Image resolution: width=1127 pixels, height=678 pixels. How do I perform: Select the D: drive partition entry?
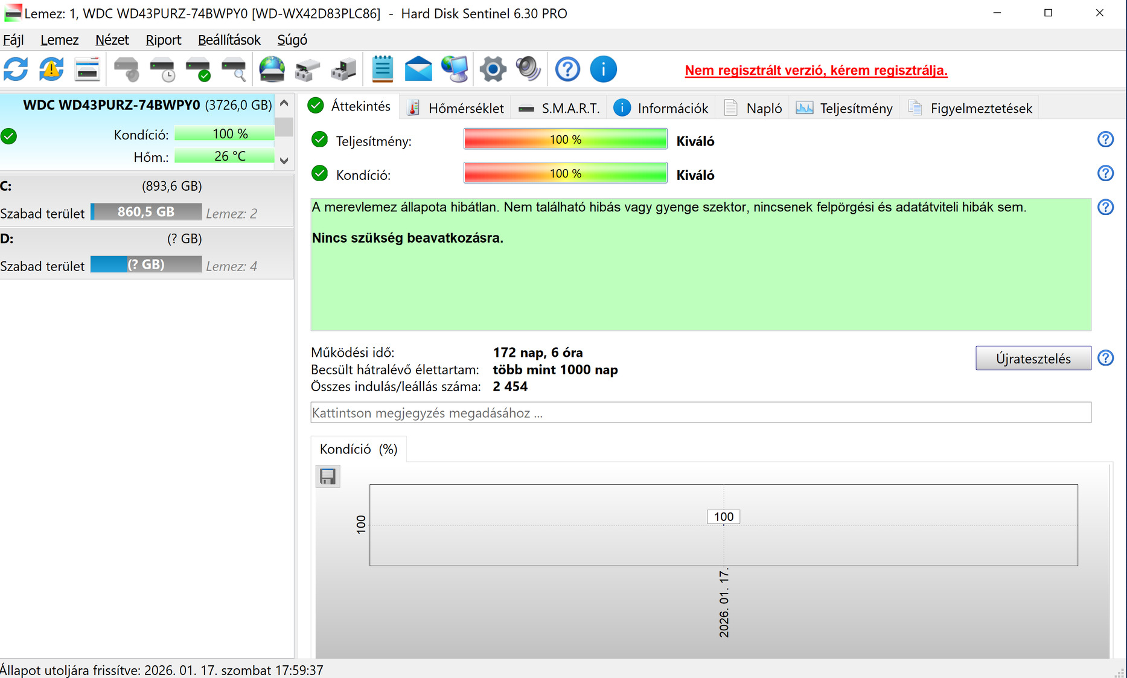click(147, 253)
